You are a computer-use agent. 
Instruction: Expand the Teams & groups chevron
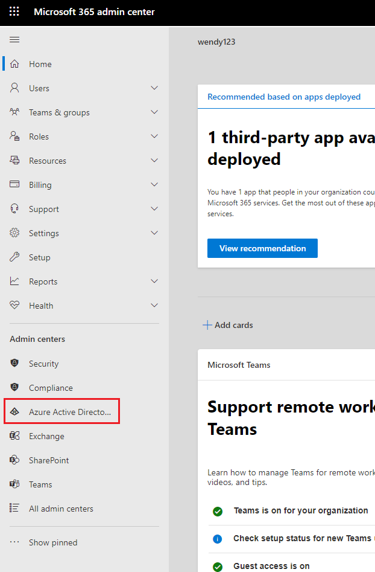[x=154, y=112]
